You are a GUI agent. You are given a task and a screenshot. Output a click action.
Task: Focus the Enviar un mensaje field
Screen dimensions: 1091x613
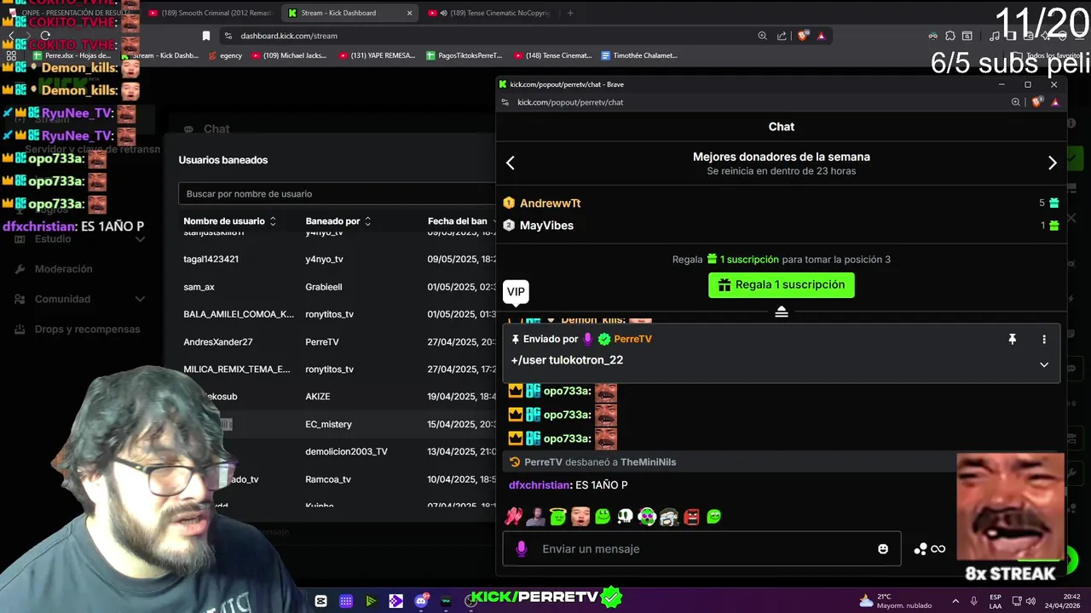click(x=703, y=549)
